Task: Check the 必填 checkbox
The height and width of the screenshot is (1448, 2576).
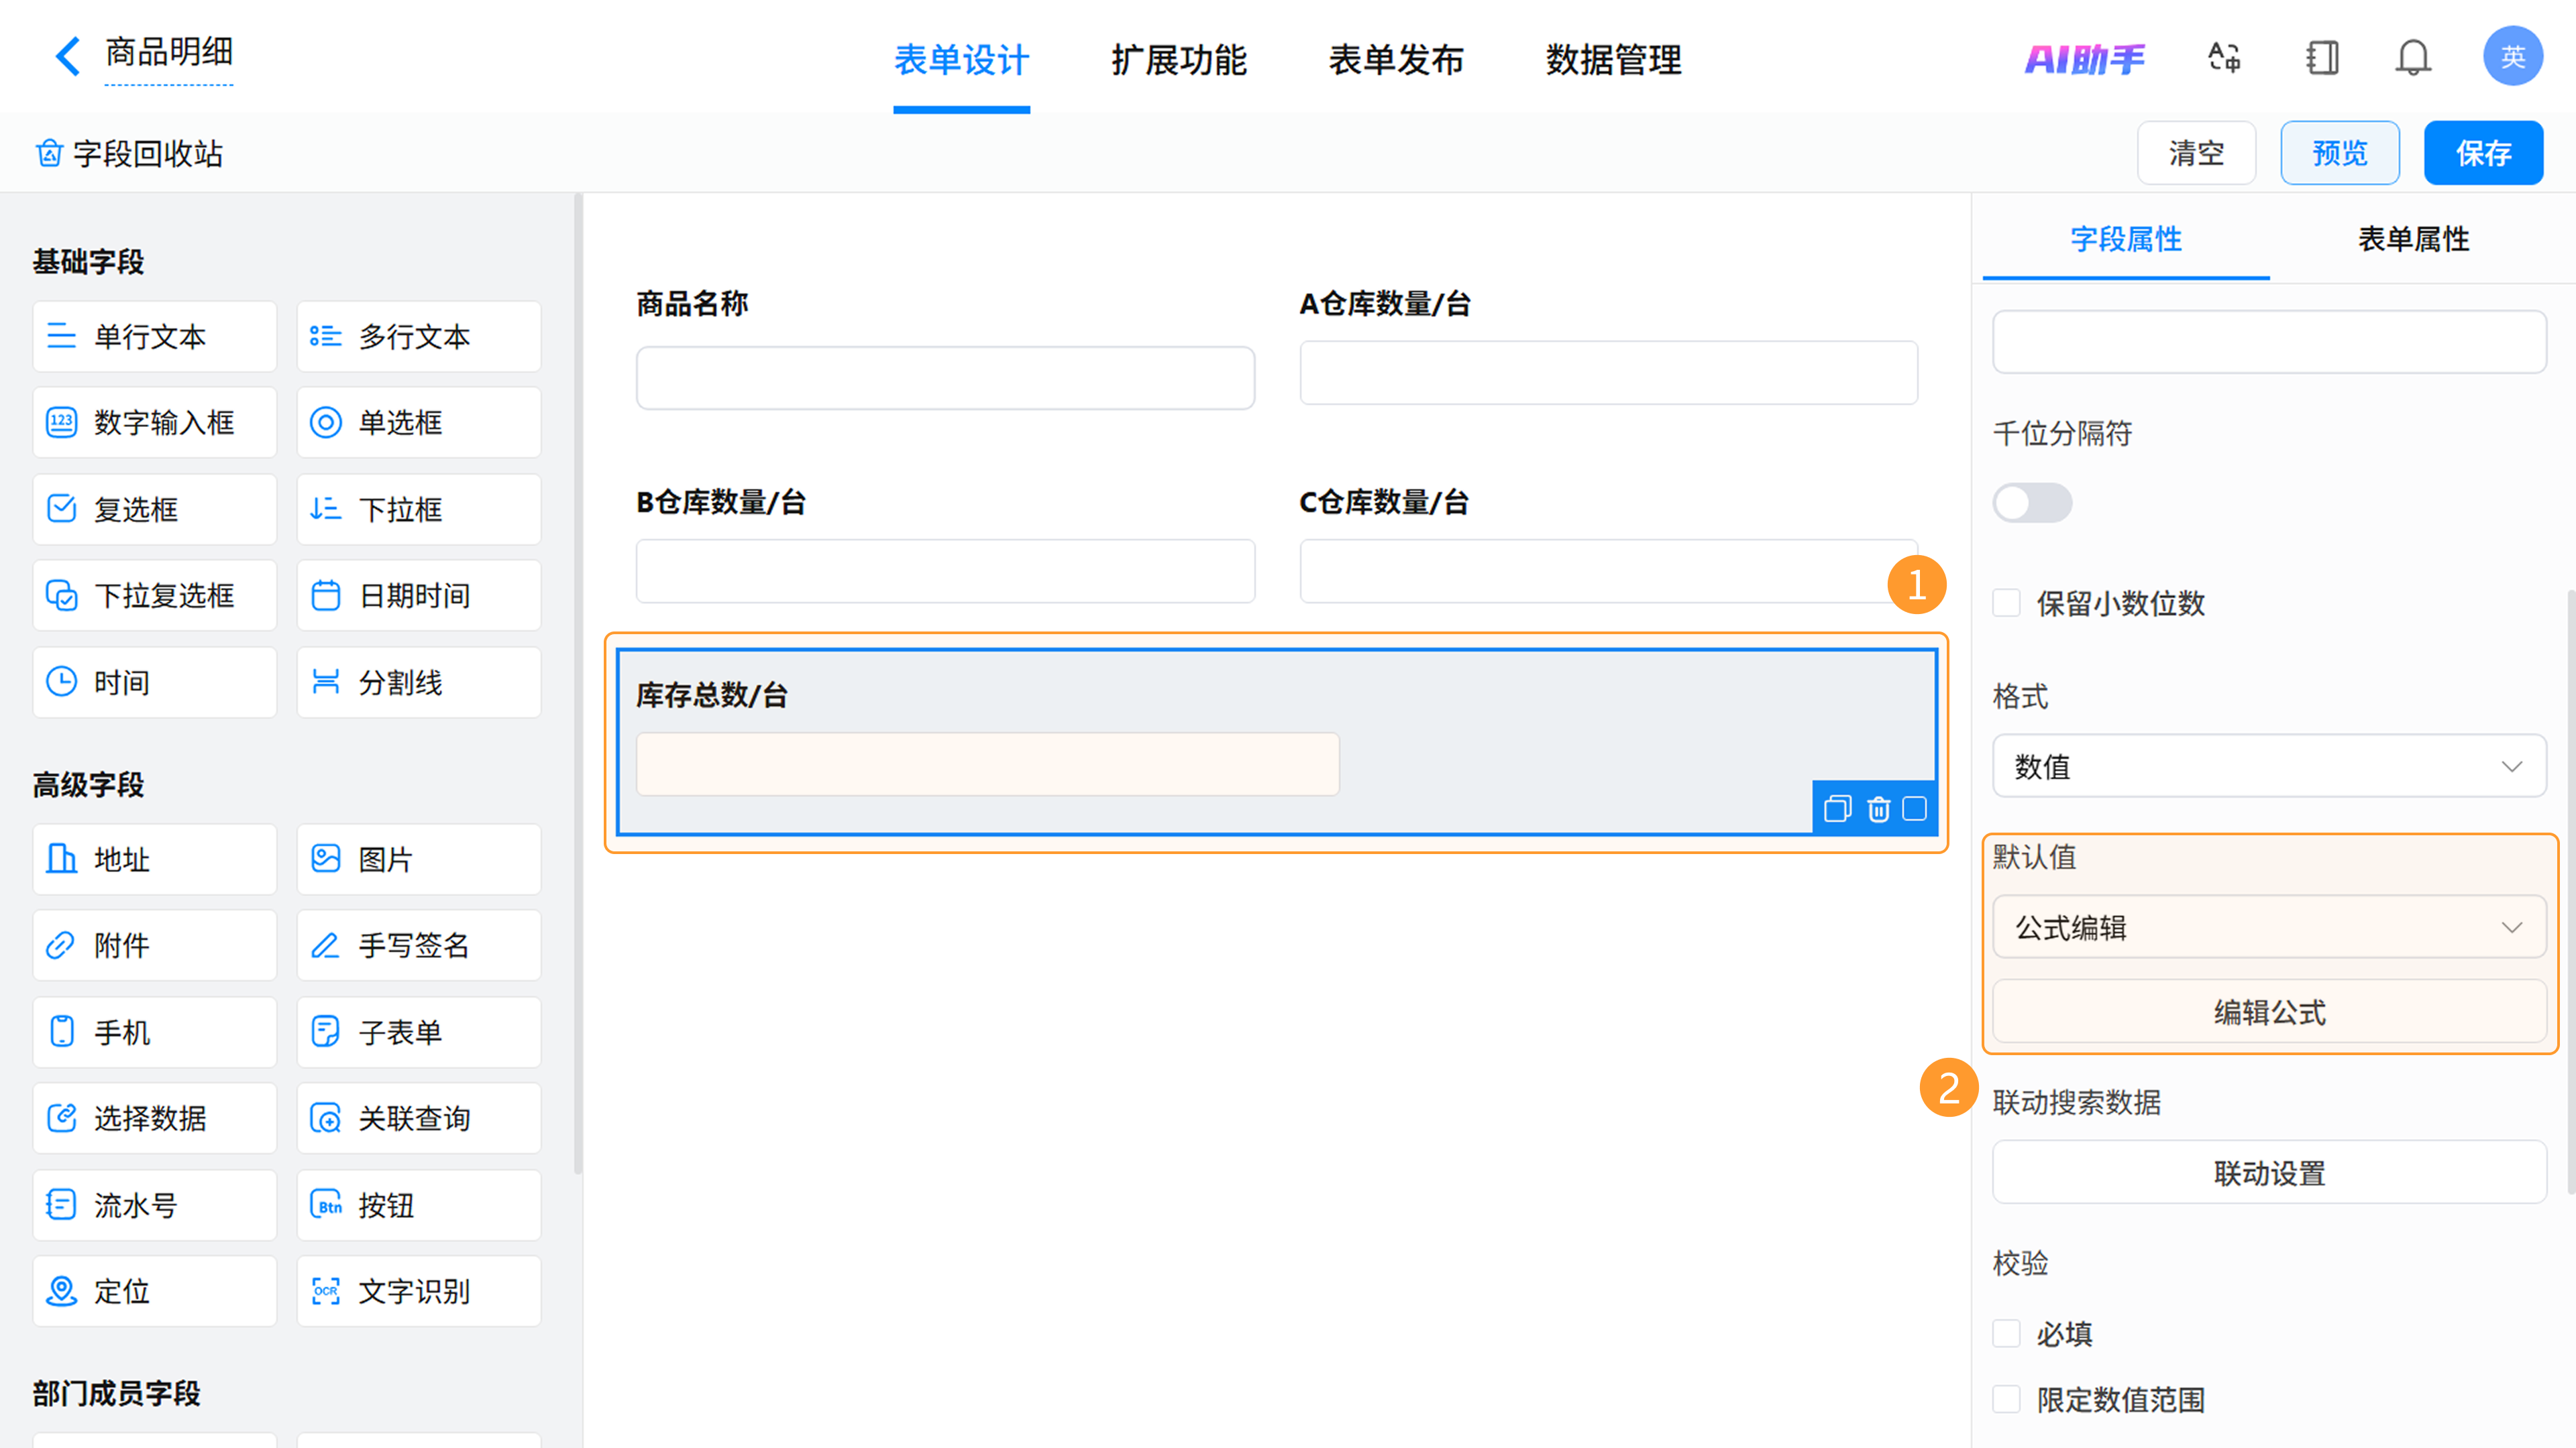Action: 2006,1333
